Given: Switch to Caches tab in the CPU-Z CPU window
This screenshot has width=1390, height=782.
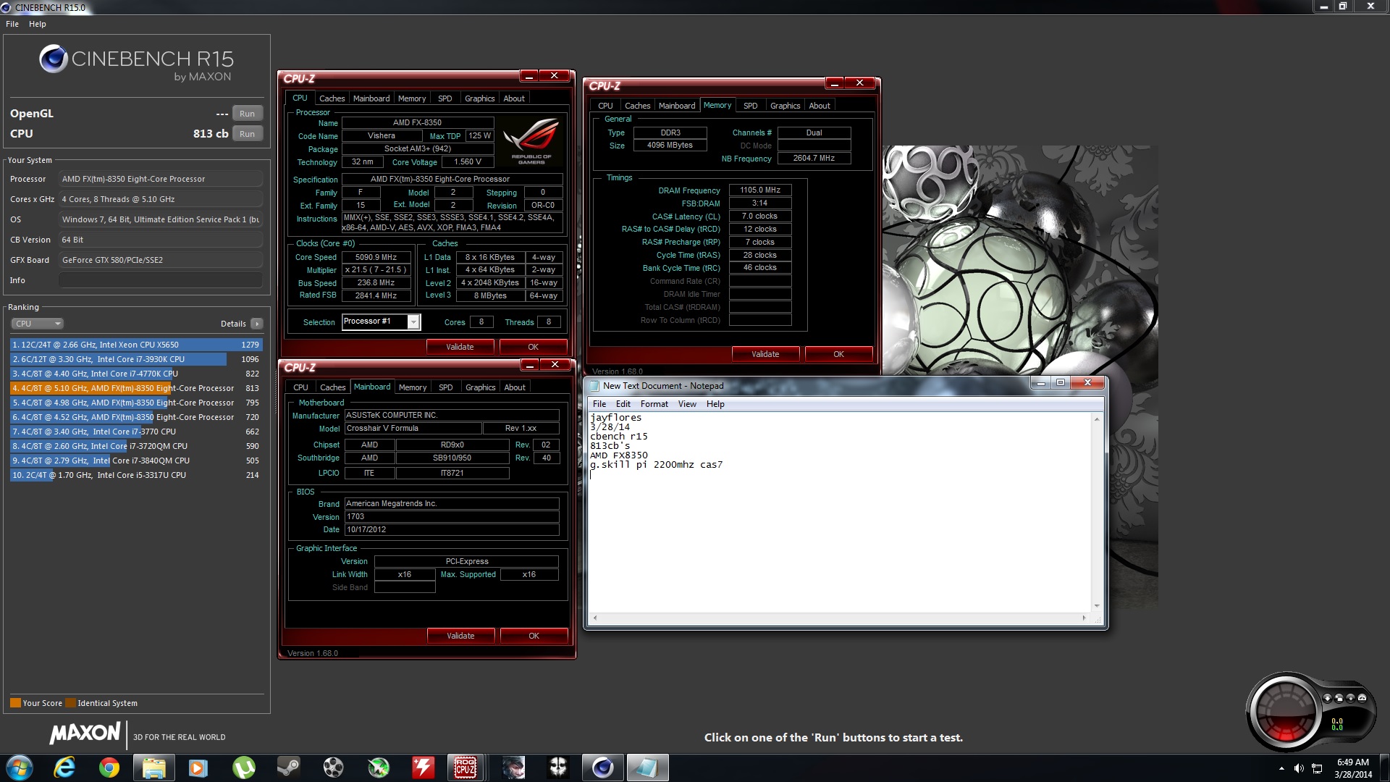Looking at the screenshot, I should 332,98.
